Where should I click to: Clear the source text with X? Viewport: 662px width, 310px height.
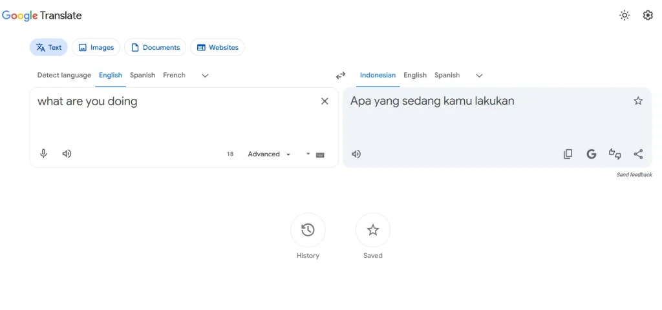[325, 101]
